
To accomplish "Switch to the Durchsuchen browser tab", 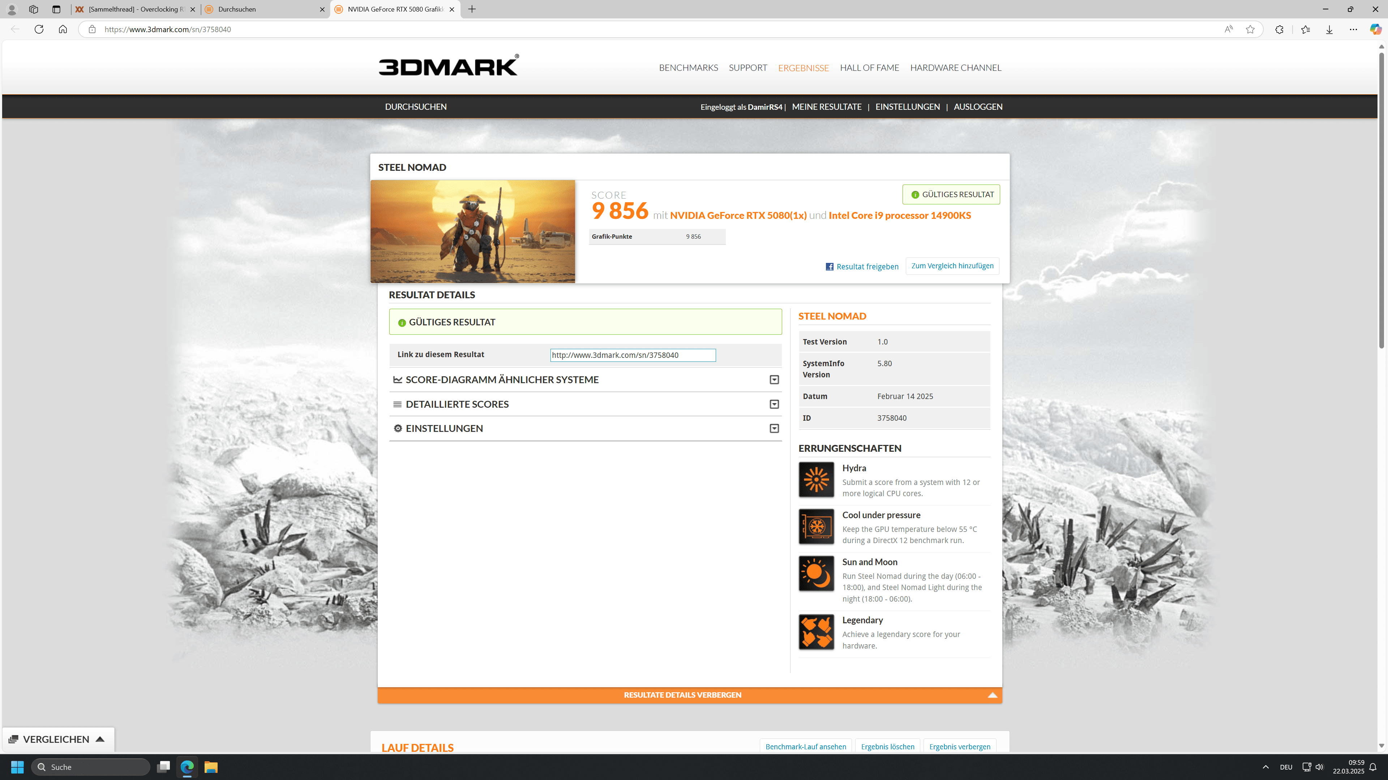I will [x=264, y=9].
